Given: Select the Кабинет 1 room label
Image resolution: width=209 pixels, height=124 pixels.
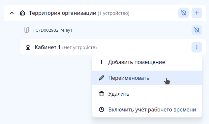Looking at the screenshot, I should 47,47.
